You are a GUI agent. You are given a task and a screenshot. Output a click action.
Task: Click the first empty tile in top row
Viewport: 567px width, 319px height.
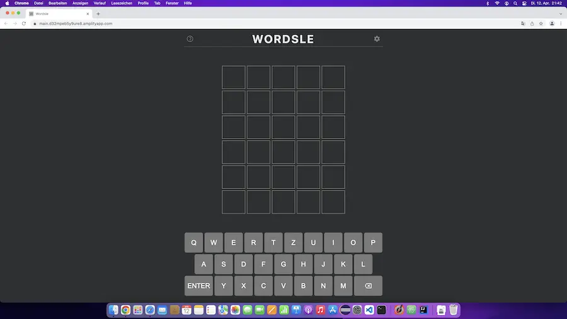click(234, 78)
